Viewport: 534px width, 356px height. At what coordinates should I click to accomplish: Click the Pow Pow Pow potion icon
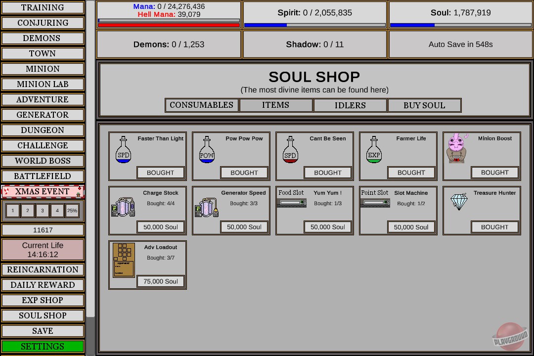[x=207, y=150]
